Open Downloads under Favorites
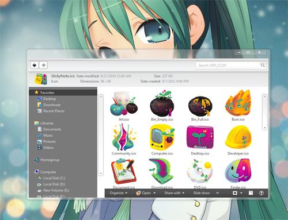The image size is (288, 220). pyautogui.click(x=52, y=105)
